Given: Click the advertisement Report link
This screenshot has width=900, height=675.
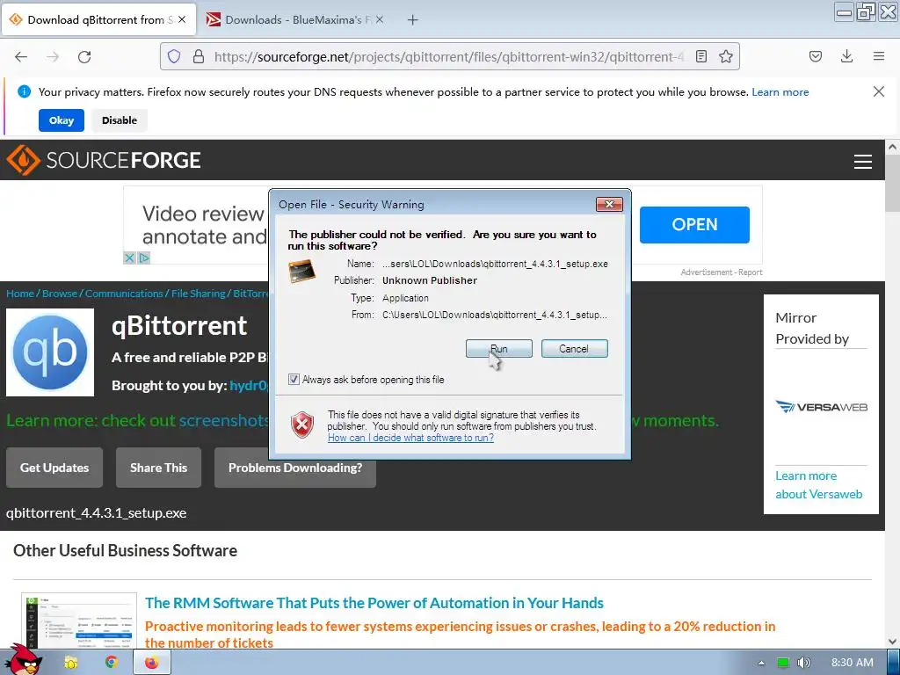Looking at the screenshot, I should [751, 272].
